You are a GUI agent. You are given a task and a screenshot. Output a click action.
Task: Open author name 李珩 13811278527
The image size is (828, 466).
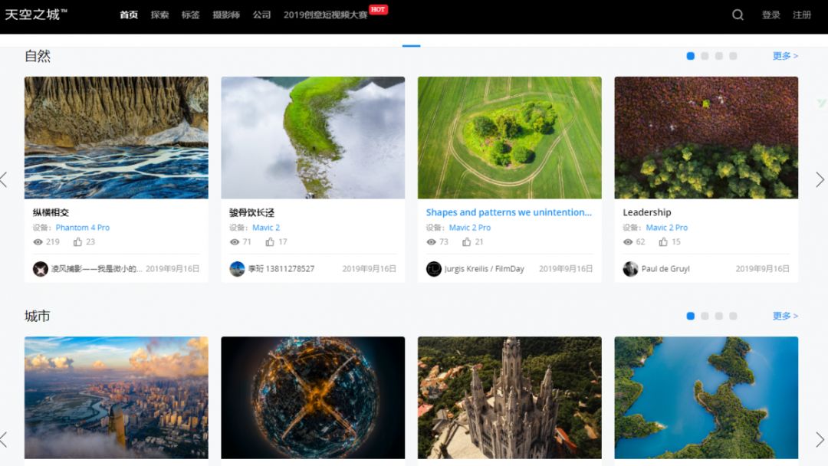click(281, 269)
